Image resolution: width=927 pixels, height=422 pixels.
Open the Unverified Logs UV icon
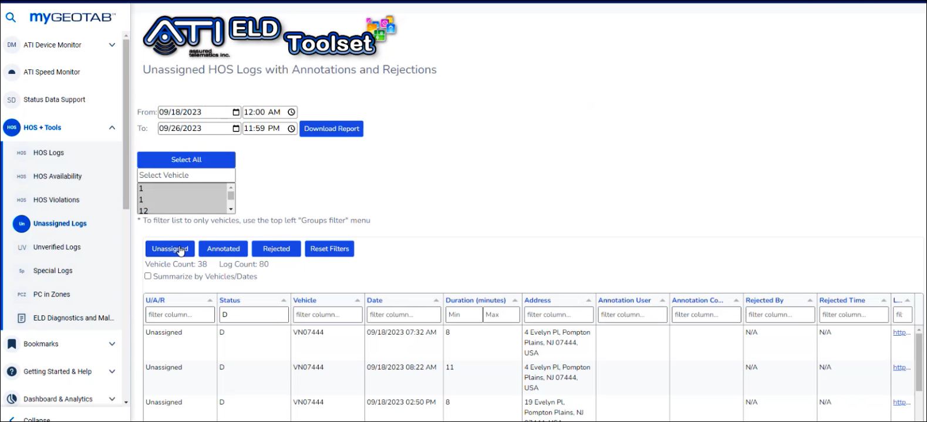point(22,248)
